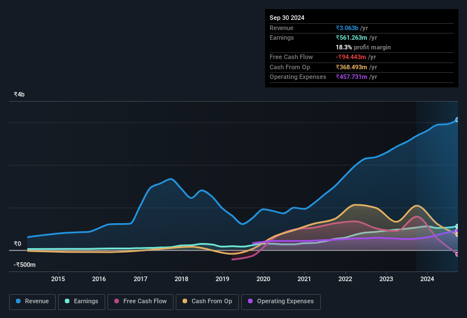The image size is (467, 318).
Task: Click the pink Free Cash Flow legend dot
Action: point(117,301)
